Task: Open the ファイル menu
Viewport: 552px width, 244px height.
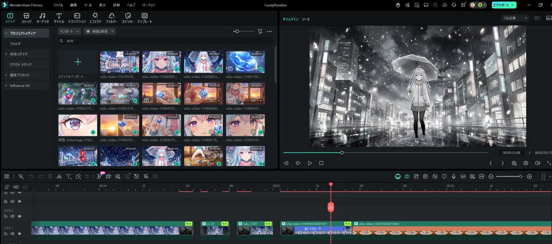Action: (x=58, y=5)
